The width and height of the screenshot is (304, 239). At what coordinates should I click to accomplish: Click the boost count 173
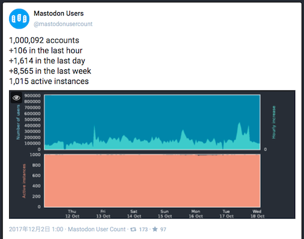[143, 229]
